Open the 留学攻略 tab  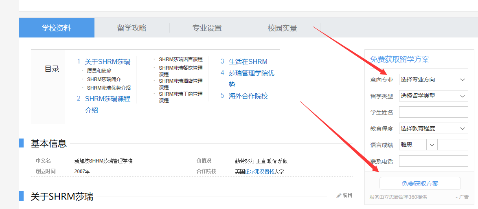coord(132,28)
